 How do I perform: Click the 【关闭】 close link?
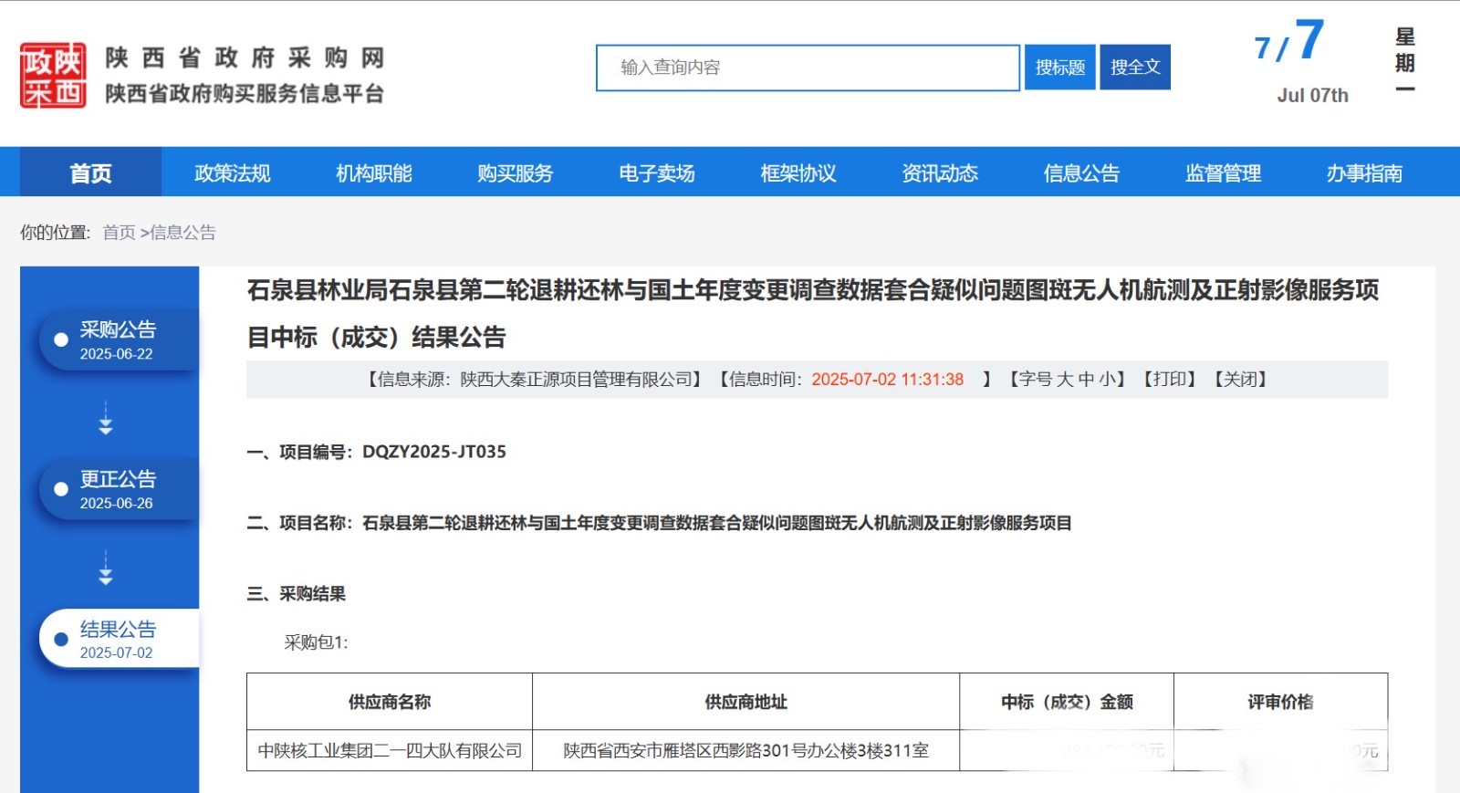1240,380
